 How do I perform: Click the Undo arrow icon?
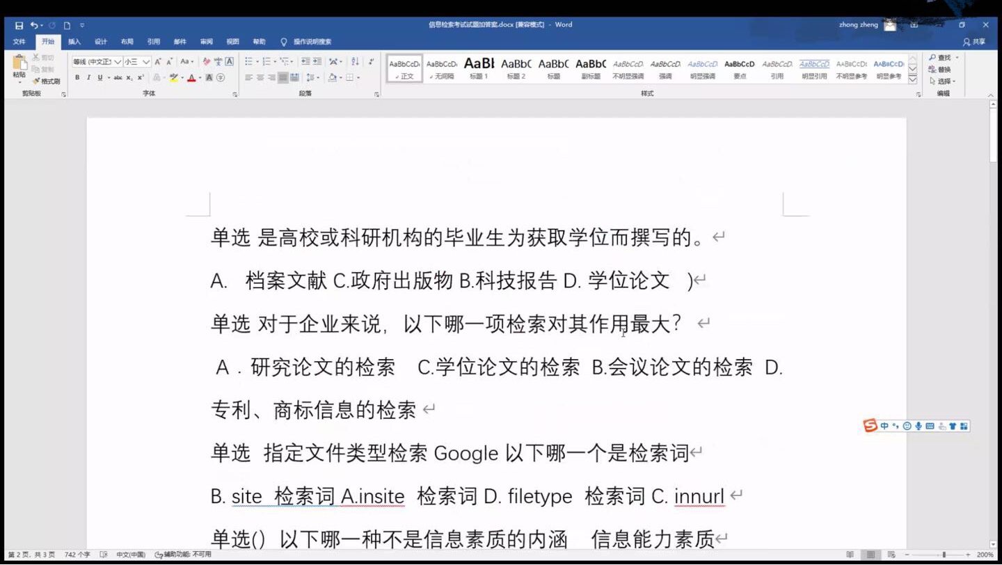(33, 25)
